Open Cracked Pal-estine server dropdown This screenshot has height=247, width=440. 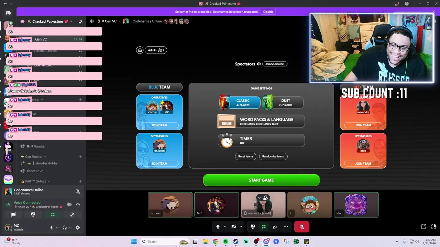pos(47,21)
